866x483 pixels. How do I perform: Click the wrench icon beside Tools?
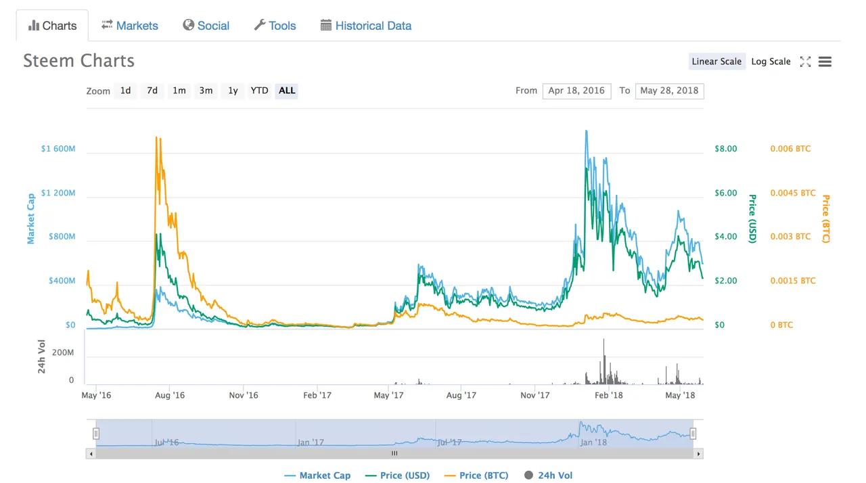tap(260, 25)
